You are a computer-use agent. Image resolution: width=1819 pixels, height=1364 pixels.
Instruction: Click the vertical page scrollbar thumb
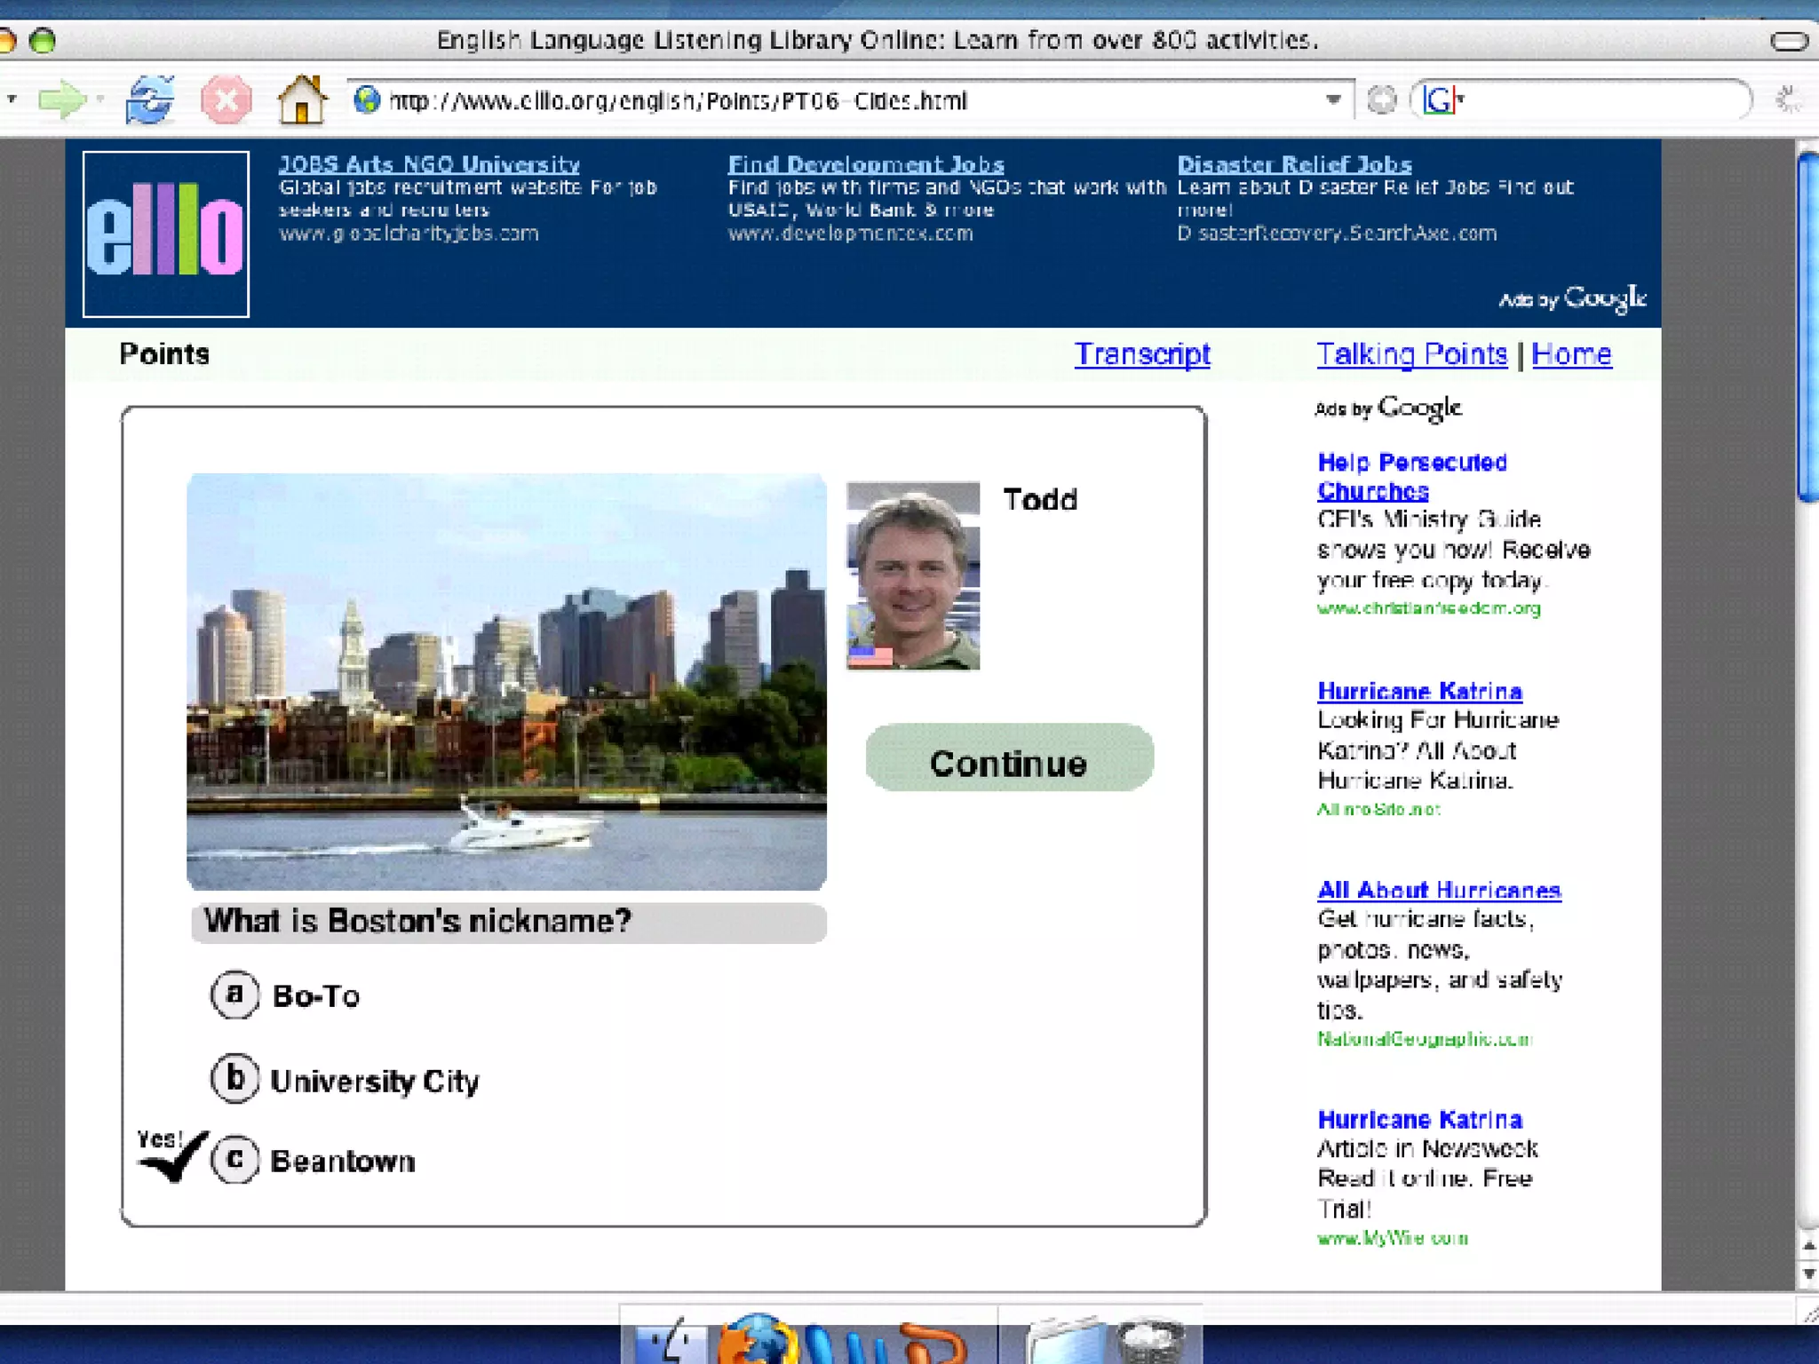[x=1807, y=329]
